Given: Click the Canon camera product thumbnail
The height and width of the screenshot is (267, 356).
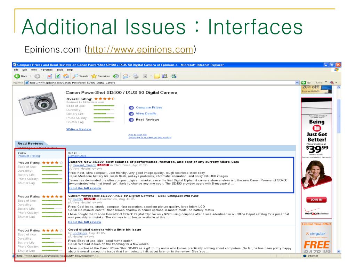Looking at the screenshot, I should click(x=38, y=104).
